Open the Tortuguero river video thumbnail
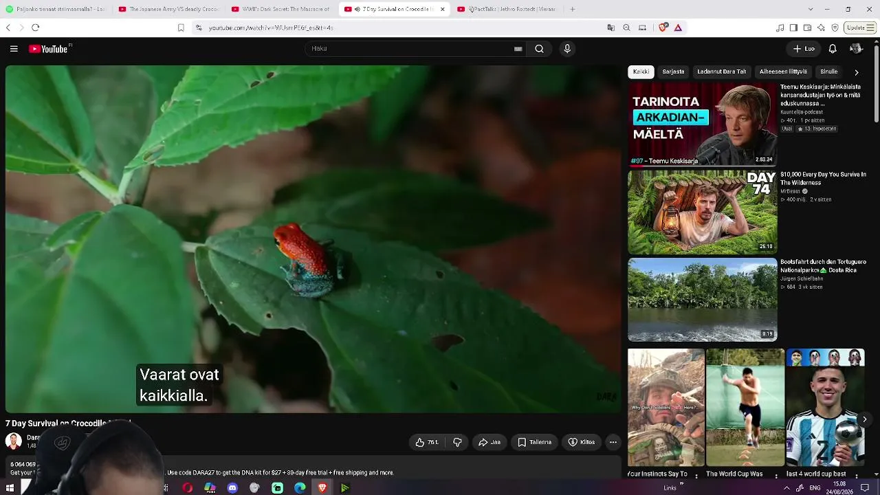880x495 pixels. click(x=703, y=300)
